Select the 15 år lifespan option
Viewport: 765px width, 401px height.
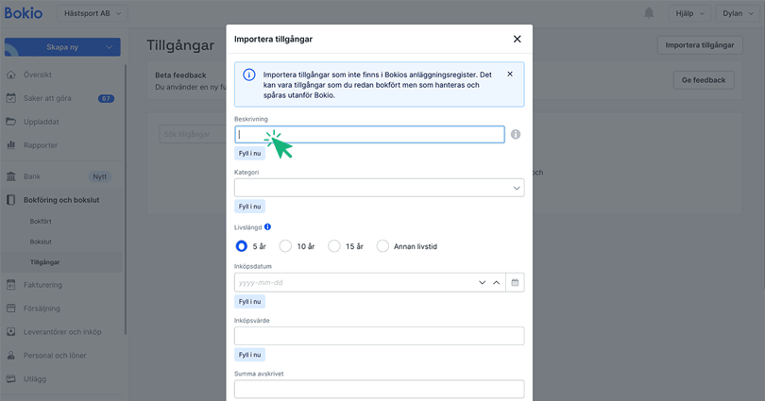[x=334, y=246]
